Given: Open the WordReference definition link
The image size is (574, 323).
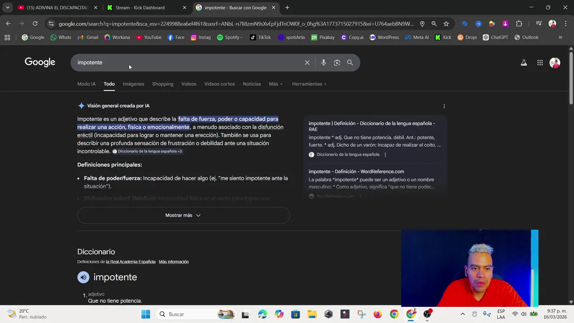Looking at the screenshot, I should tap(356, 171).
